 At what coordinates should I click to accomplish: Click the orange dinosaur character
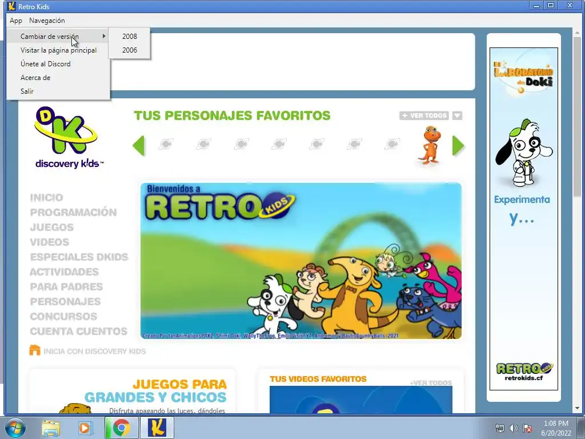[x=430, y=145]
